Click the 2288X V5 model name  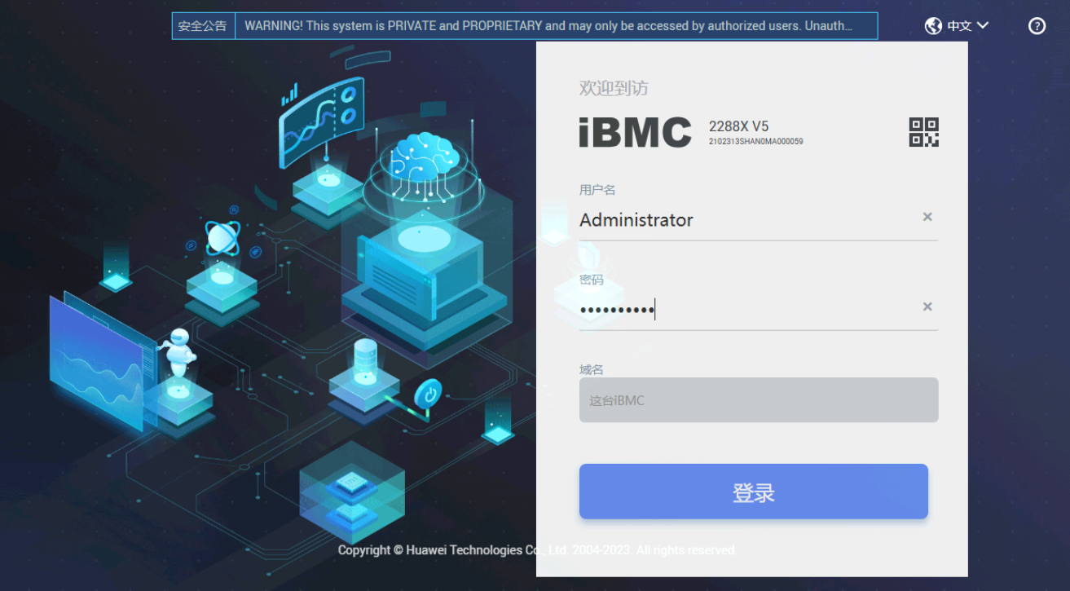pyautogui.click(x=738, y=126)
